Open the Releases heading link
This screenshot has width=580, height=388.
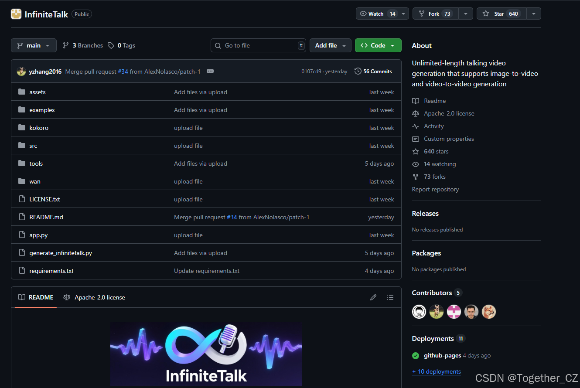[x=425, y=213]
